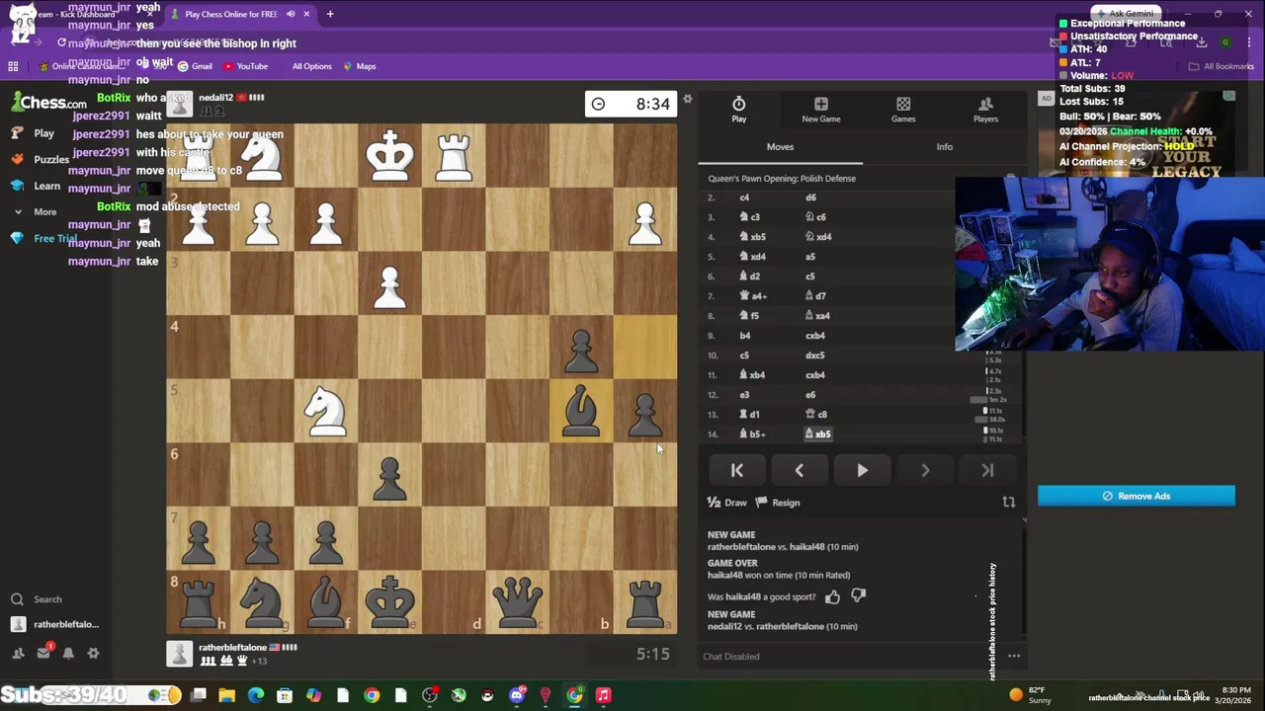Open File Explorer from taskbar

pyautogui.click(x=227, y=695)
